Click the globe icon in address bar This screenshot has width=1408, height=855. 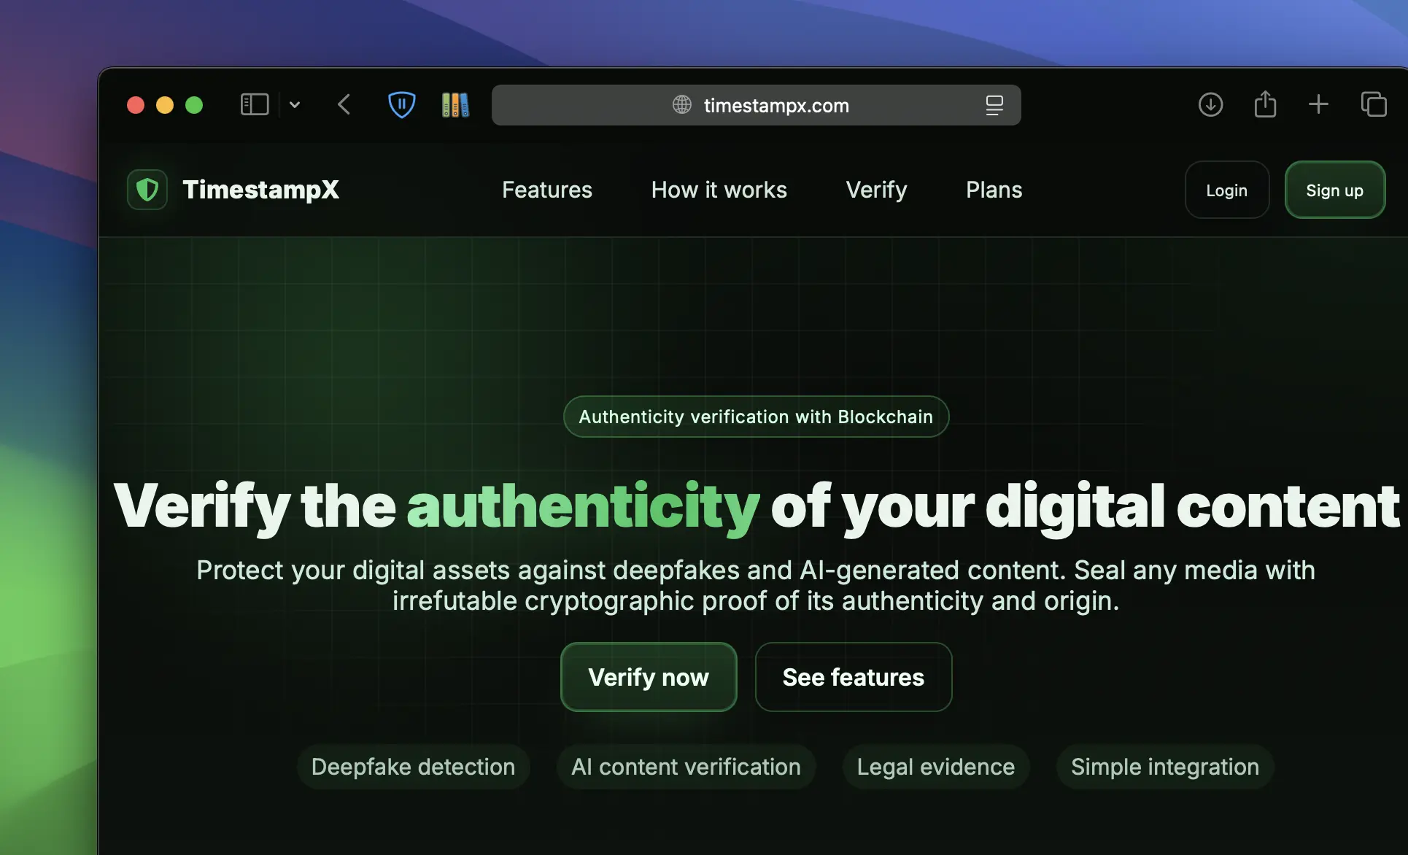pos(682,105)
